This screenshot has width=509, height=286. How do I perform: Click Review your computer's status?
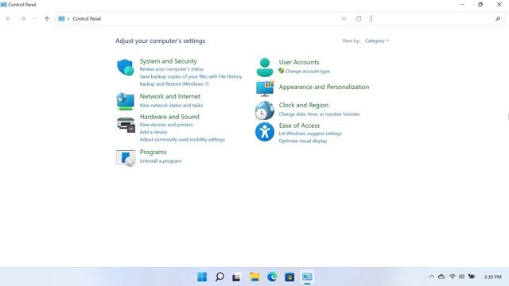coord(172,69)
